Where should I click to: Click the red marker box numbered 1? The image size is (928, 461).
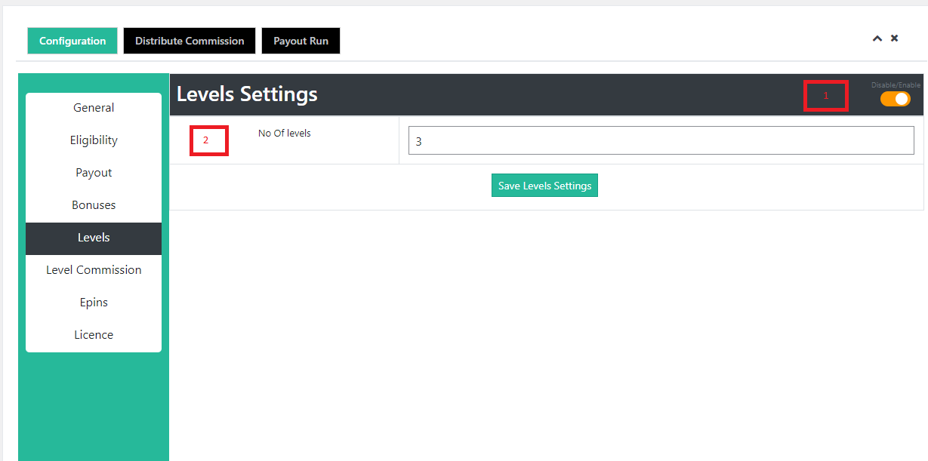pyautogui.click(x=825, y=96)
